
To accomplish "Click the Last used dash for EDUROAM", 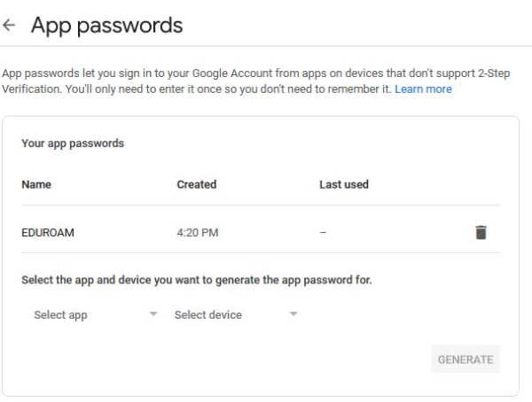I will [x=323, y=233].
